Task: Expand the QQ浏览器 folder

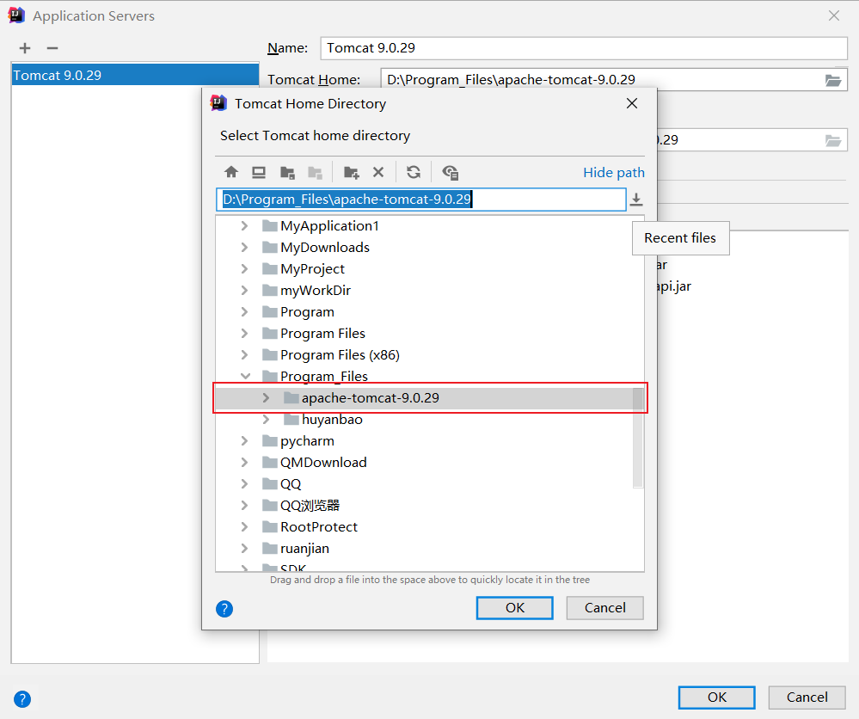Action: click(244, 505)
